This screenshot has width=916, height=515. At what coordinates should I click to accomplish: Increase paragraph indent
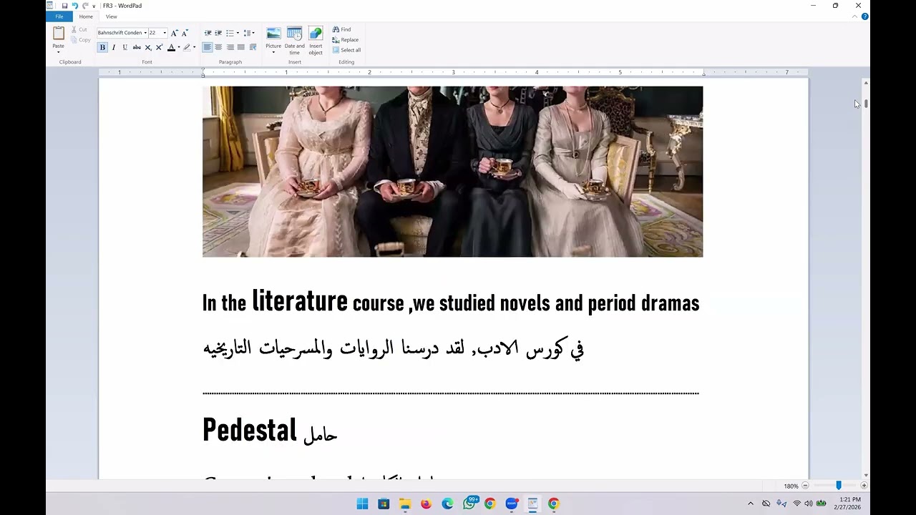pyautogui.click(x=218, y=33)
